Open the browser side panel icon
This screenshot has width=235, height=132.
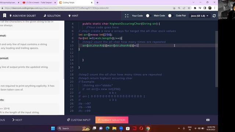click(x=205, y=8)
